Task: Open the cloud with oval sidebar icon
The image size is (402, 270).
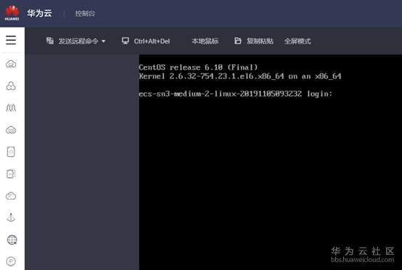Action: tap(11, 130)
